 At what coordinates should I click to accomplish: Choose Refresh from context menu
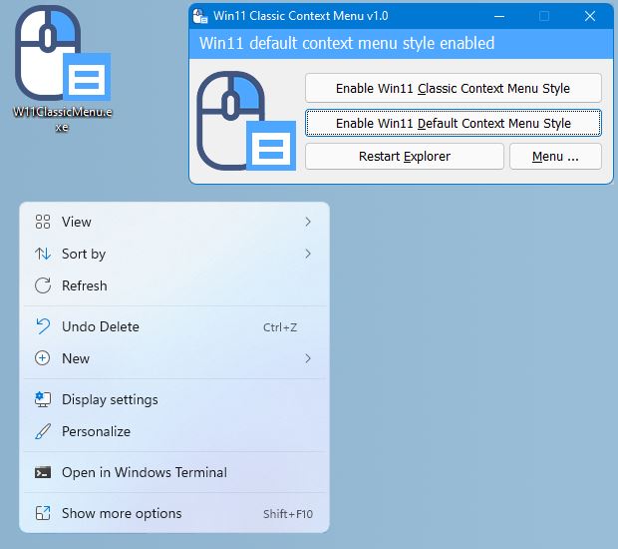point(174,285)
